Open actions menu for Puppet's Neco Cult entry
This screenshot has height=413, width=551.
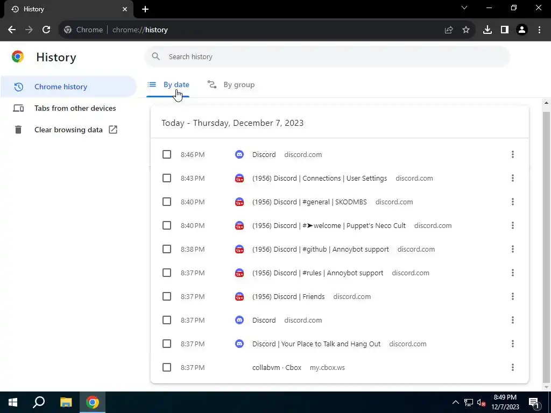coord(513,225)
